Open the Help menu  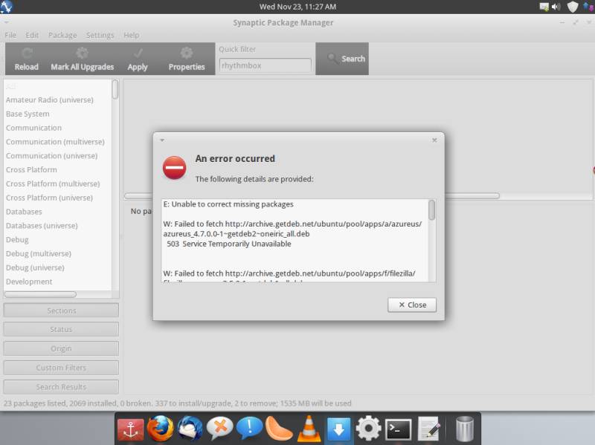[x=132, y=35]
